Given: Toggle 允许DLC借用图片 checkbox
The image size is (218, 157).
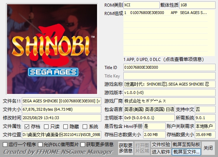Looking at the screenshot, I should 40,144.
